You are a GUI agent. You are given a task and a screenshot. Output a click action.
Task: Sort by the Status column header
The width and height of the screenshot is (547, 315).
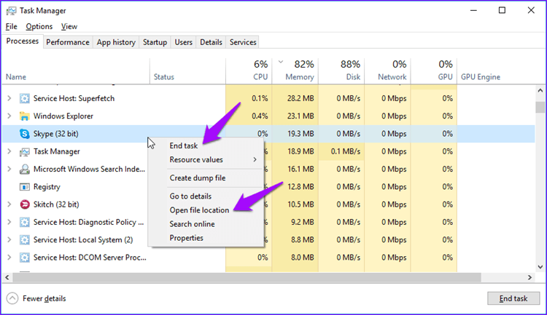(x=187, y=71)
